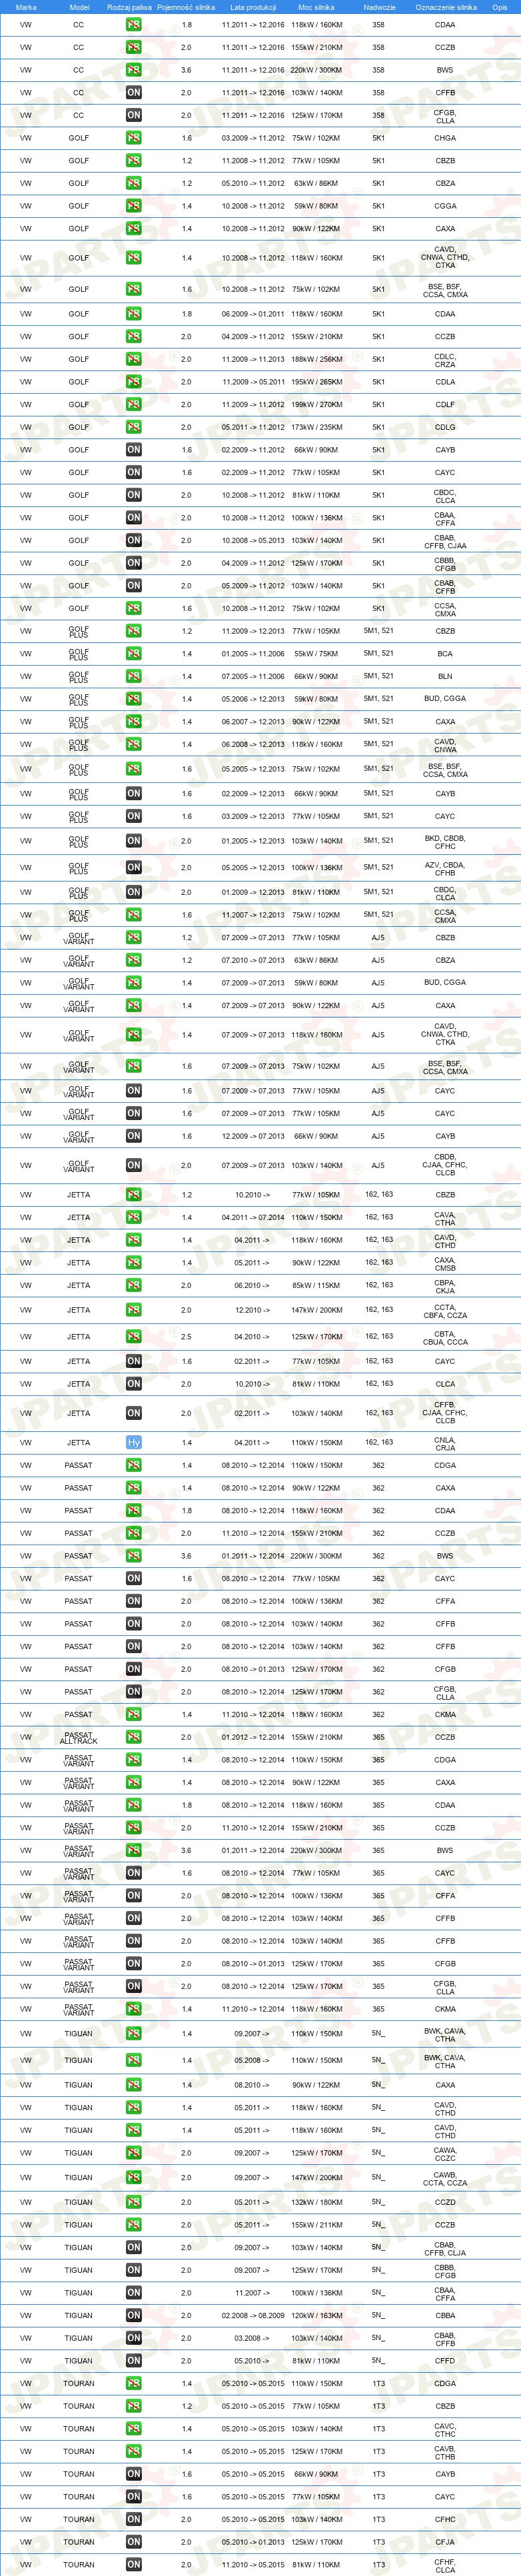
Task: Click the Oznaczenie silnika column header
Action: 446,7
